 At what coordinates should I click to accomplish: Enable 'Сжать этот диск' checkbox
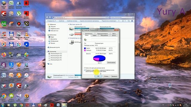[85, 68]
